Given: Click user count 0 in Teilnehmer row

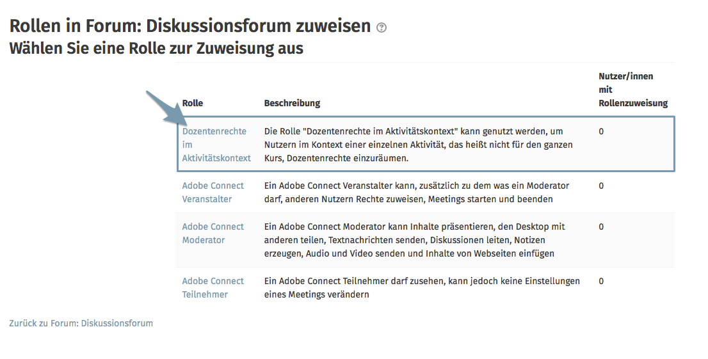Looking at the screenshot, I should [x=601, y=281].
